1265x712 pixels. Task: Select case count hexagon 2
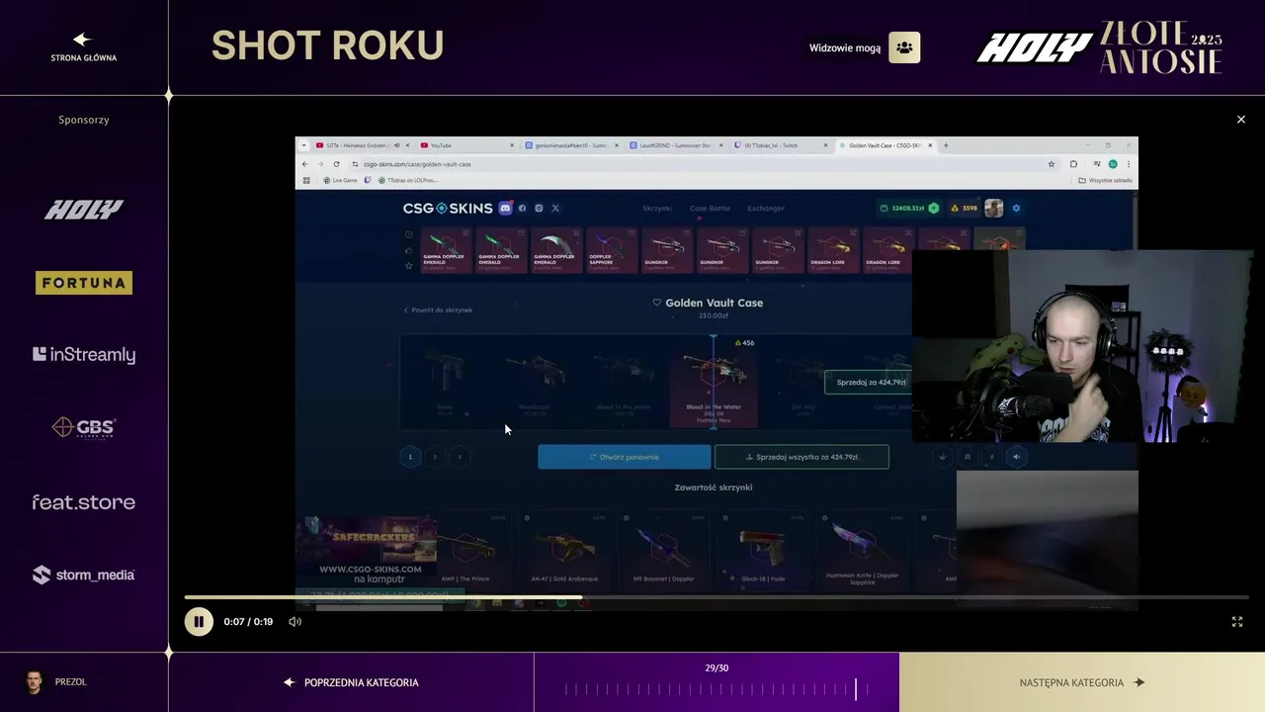(x=435, y=457)
